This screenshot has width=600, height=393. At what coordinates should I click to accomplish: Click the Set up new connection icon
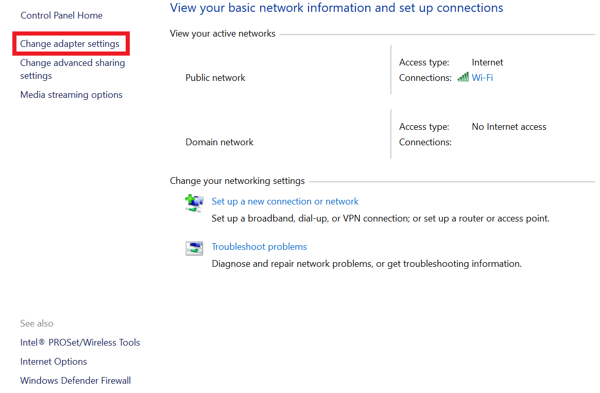(x=194, y=202)
